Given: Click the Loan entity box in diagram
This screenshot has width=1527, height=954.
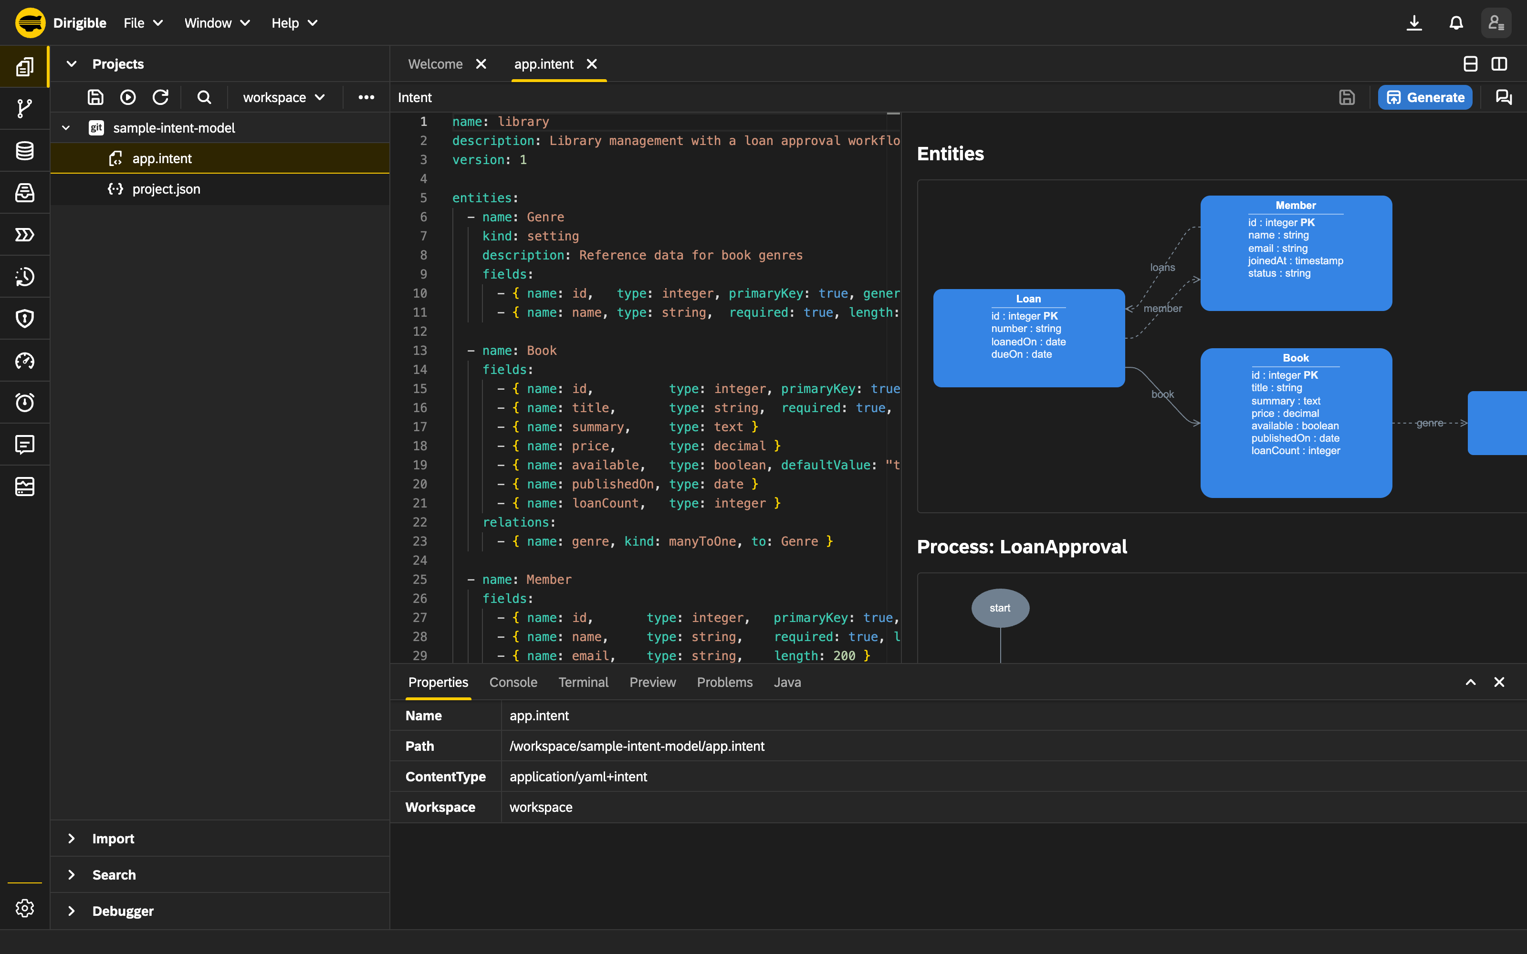Looking at the screenshot, I should point(1028,338).
